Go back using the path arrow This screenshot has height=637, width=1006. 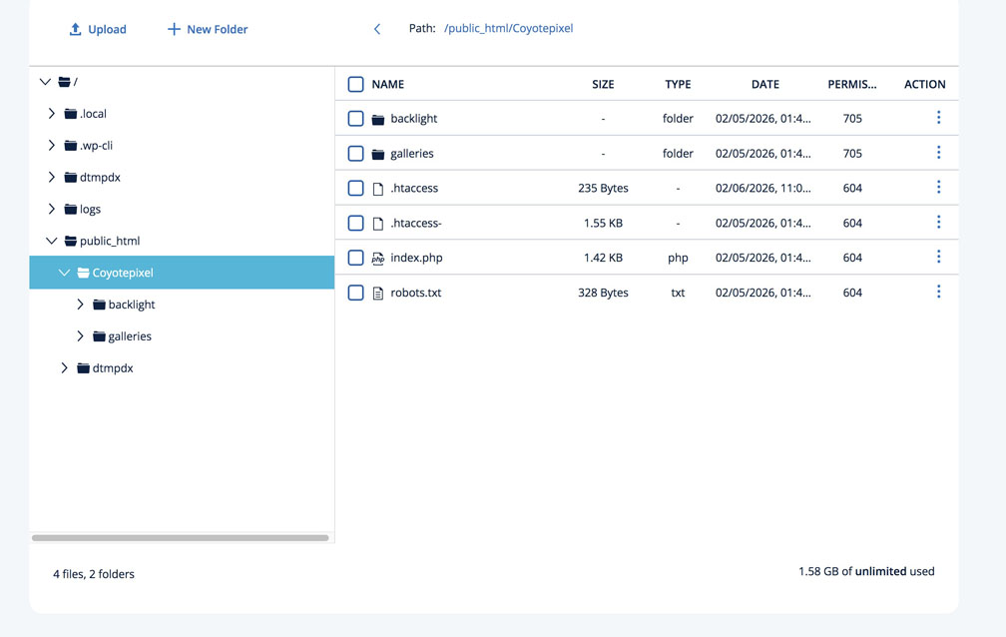tap(377, 29)
